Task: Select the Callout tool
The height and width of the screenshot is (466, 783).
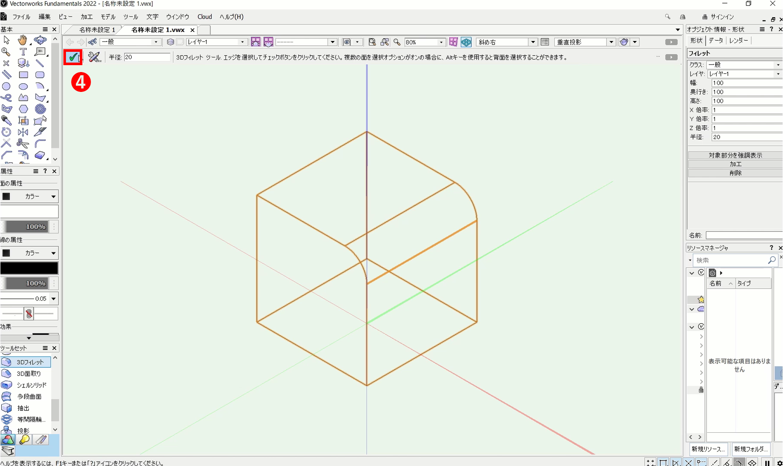Action: point(40,52)
